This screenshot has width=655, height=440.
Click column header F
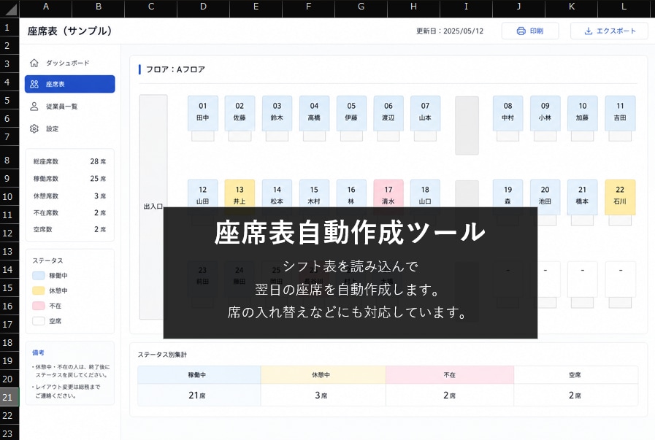point(308,7)
